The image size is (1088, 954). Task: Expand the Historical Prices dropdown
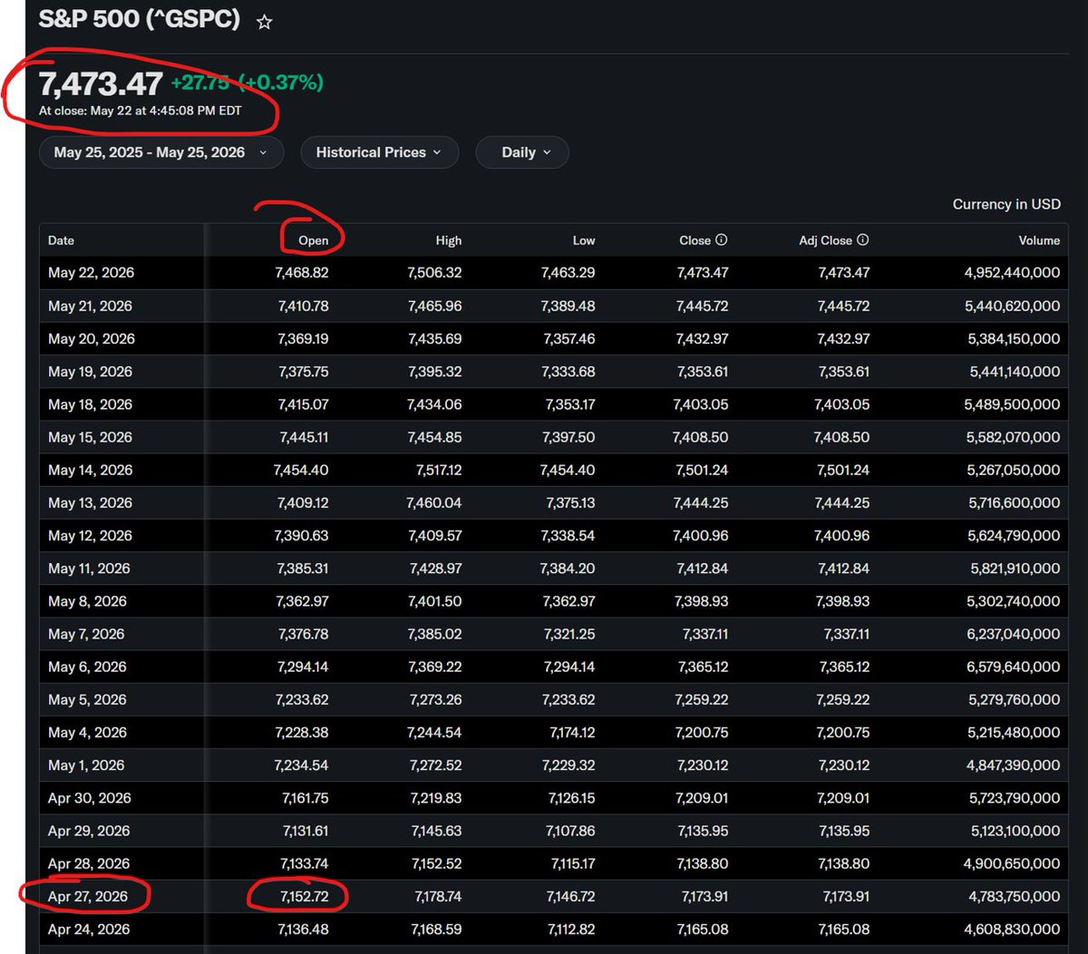coord(379,152)
